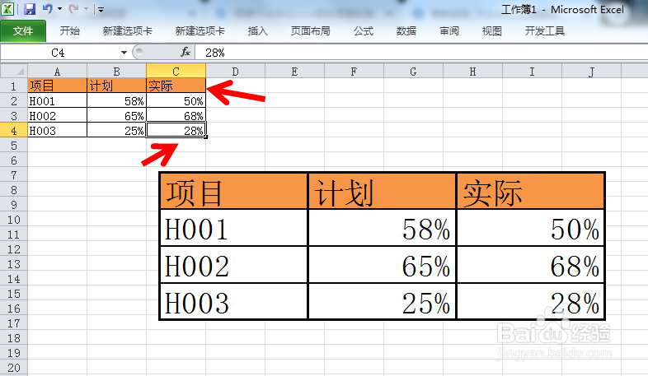Image resolution: width=648 pixels, height=376 pixels.
Task: Switch to the 开始 ribbon tab
Action: pyautogui.click(x=70, y=31)
